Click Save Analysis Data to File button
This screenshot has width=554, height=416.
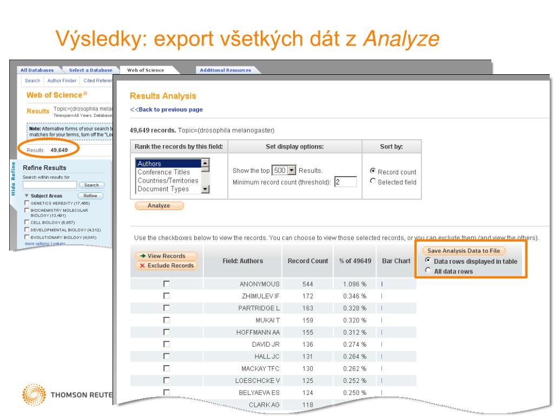[464, 251]
